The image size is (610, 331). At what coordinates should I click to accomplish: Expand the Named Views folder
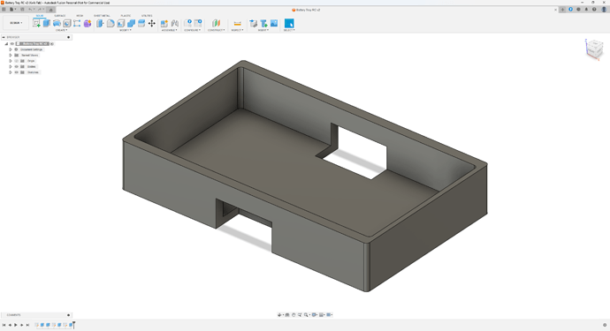coord(11,55)
